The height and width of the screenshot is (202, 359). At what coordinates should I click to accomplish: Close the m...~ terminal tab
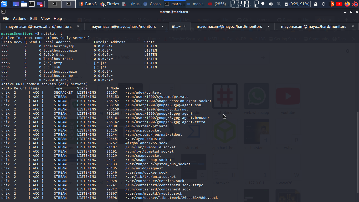pos(184,26)
